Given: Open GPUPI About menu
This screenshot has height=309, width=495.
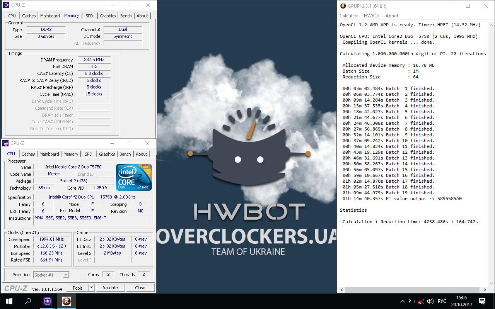Looking at the screenshot, I should point(392,16).
